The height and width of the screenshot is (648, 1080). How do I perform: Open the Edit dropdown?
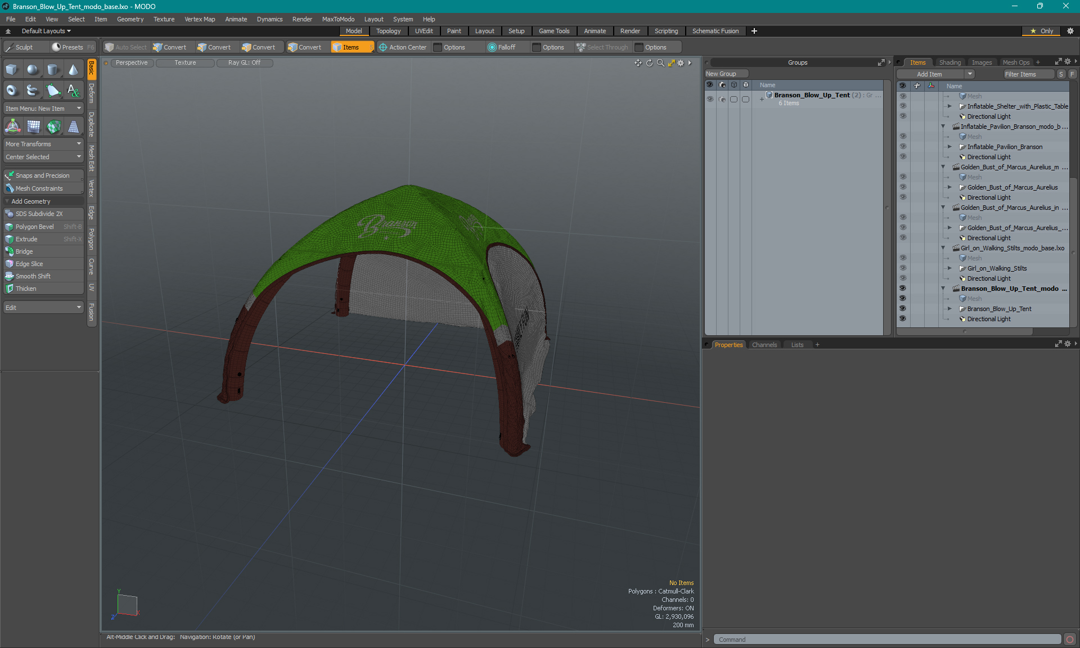[43, 308]
